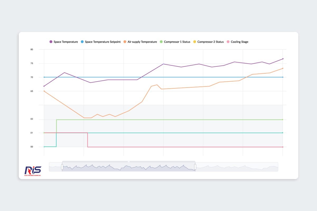The image size is (317, 211).
Task: Click the yellow Compressor 2 Status legend dot
Action: tap(195, 42)
